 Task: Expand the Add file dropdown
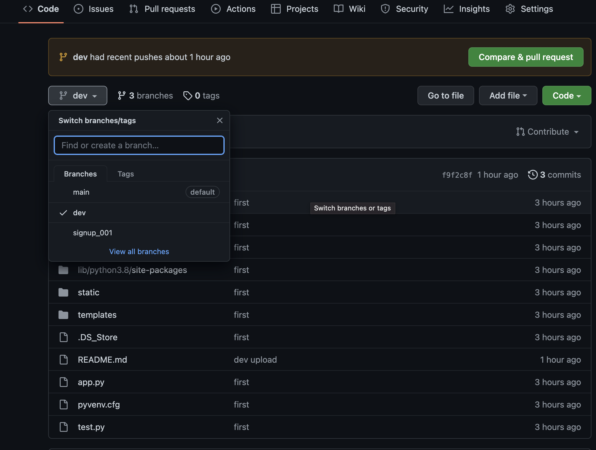click(508, 96)
